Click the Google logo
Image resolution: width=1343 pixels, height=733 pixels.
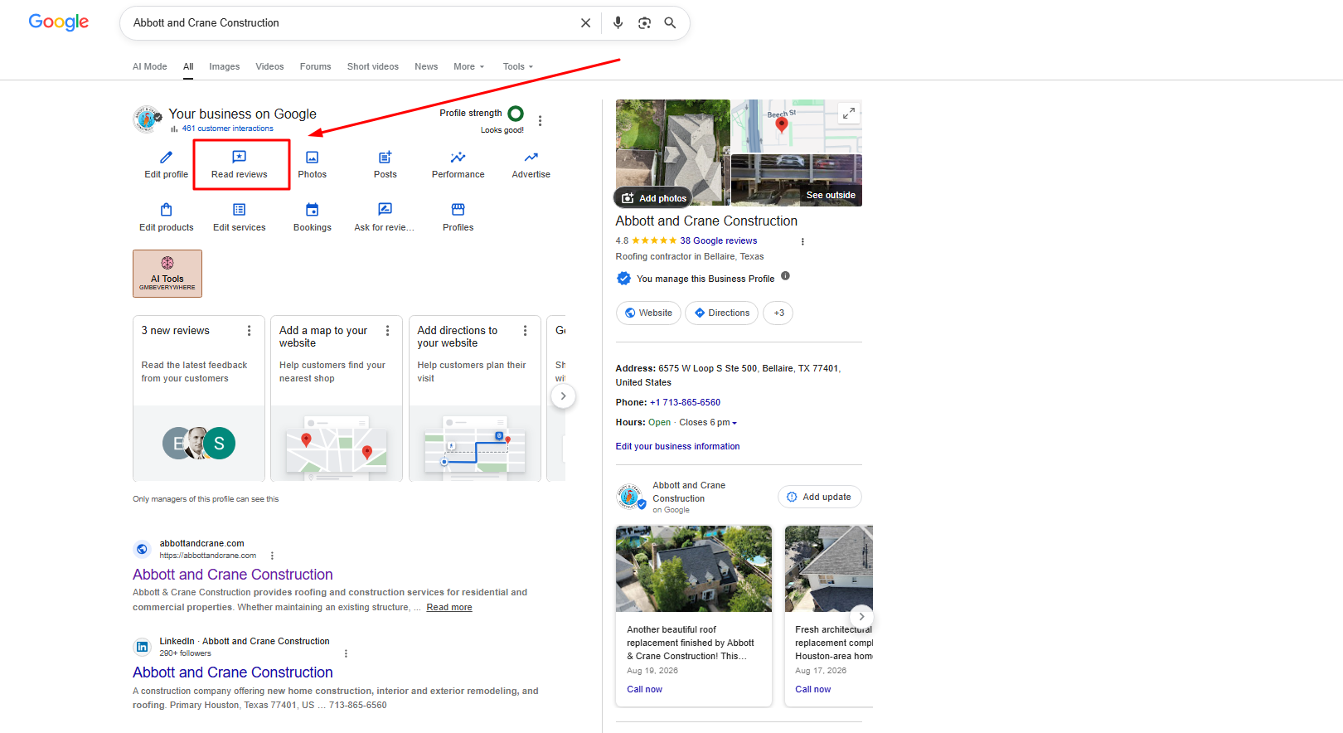pos(58,22)
